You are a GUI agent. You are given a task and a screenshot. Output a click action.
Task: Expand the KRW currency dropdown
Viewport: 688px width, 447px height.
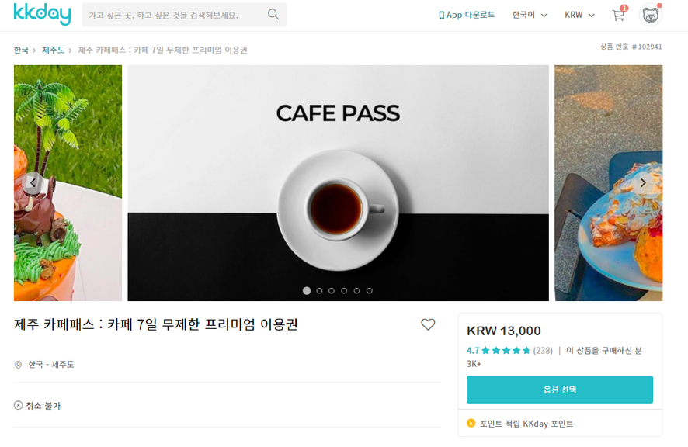(579, 15)
